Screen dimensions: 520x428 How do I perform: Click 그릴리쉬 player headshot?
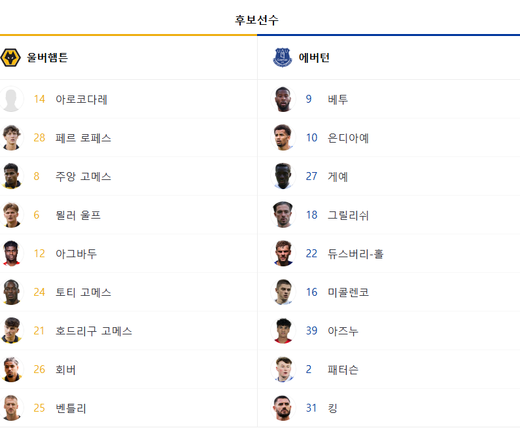coord(283,215)
